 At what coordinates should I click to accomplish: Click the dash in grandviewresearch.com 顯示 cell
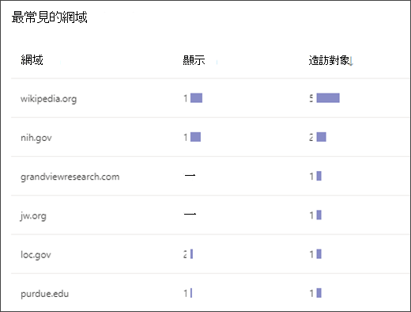point(190,175)
